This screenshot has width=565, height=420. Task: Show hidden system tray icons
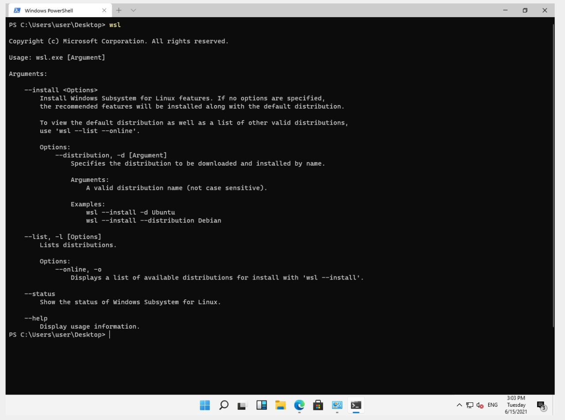coord(460,405)
